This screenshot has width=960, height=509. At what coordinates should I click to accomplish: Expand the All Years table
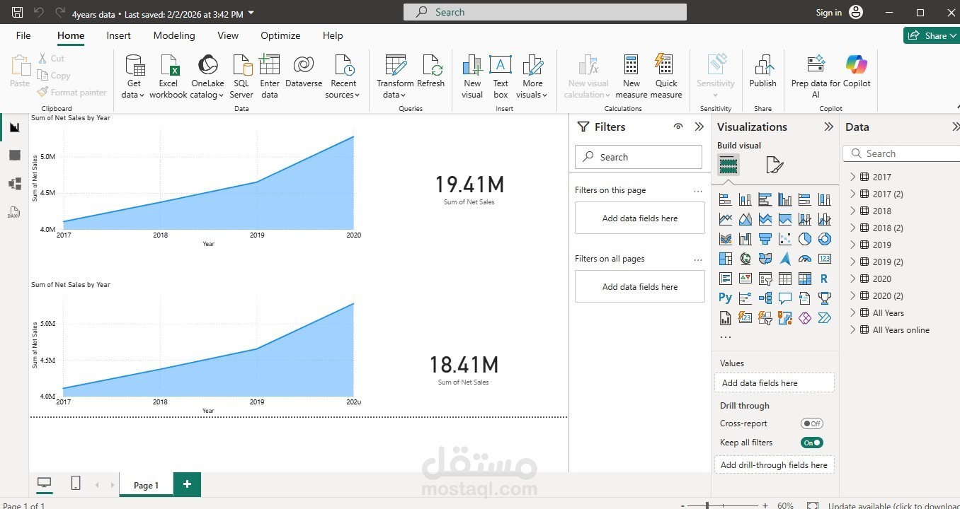854,312
